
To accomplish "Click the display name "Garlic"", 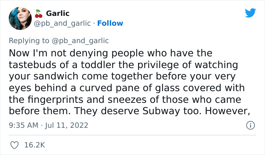I will tap(57, 13).
